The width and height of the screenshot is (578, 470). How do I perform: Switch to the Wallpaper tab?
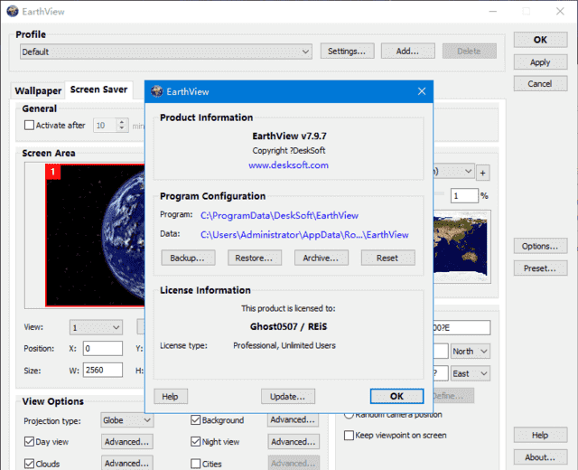click(x=38, y=90)
